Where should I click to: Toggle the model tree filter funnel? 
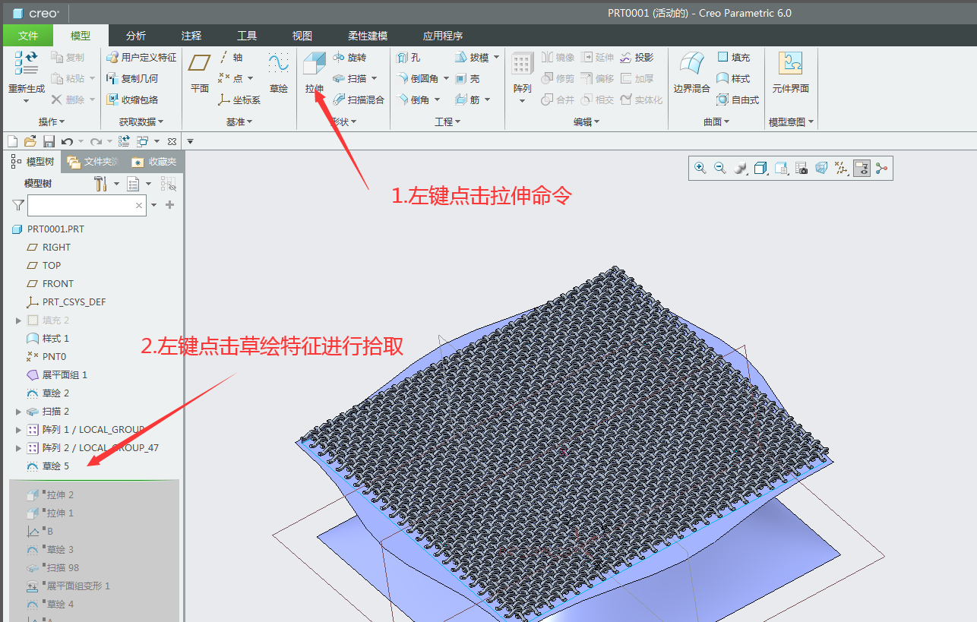tap(18, 205)
